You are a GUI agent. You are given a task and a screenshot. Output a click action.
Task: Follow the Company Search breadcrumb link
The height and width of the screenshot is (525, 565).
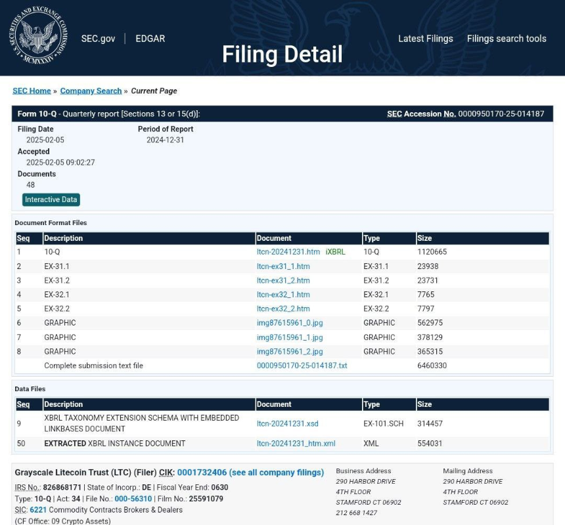pyautogui.click(x=91, y=91)
